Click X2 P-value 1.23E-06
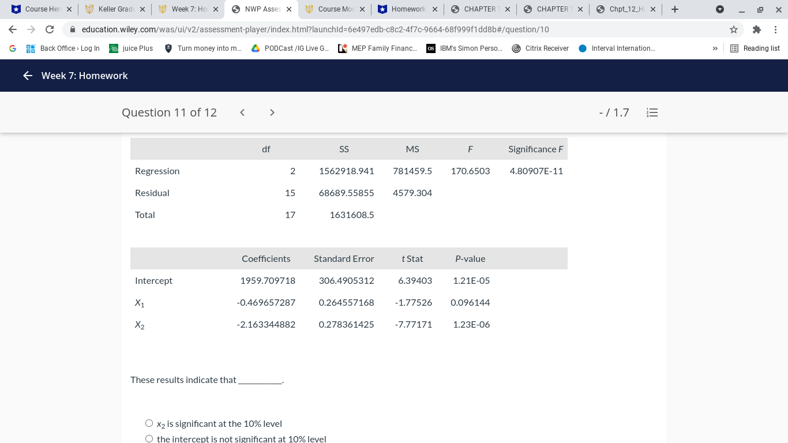 coord(471,324)
